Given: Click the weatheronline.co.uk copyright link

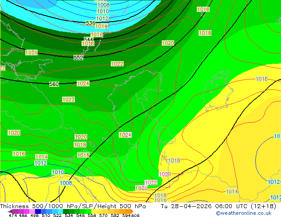Looking at the screenshot, I should coord(244,213).
